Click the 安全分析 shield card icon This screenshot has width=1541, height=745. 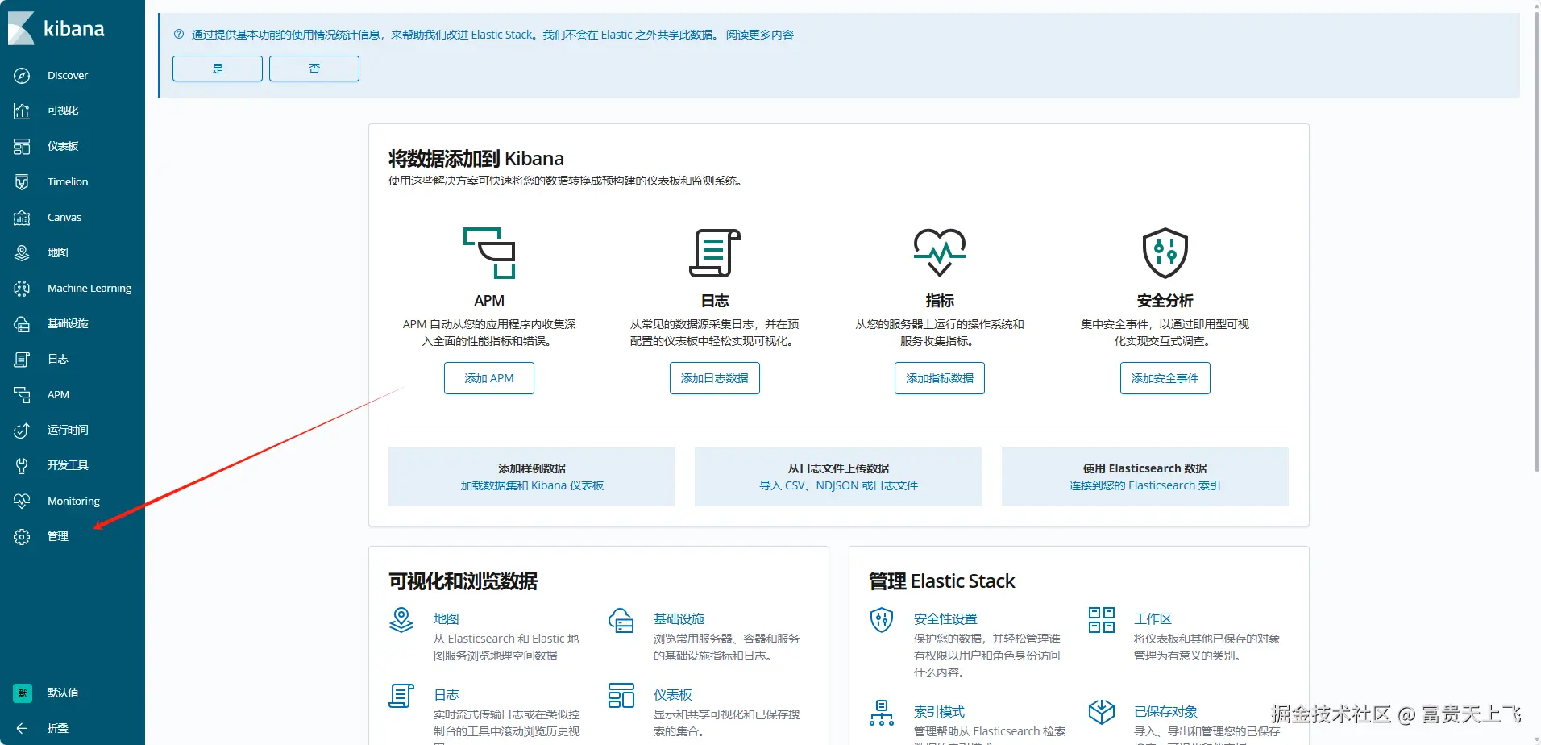tap(1165, 253)
